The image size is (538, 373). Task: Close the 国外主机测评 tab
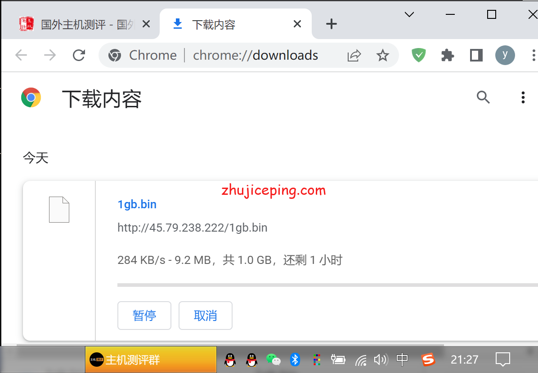146,24
